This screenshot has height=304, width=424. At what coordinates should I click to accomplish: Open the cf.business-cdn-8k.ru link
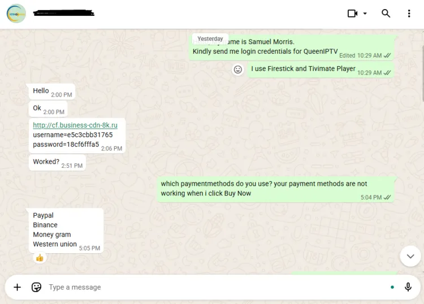pos(75,125)
